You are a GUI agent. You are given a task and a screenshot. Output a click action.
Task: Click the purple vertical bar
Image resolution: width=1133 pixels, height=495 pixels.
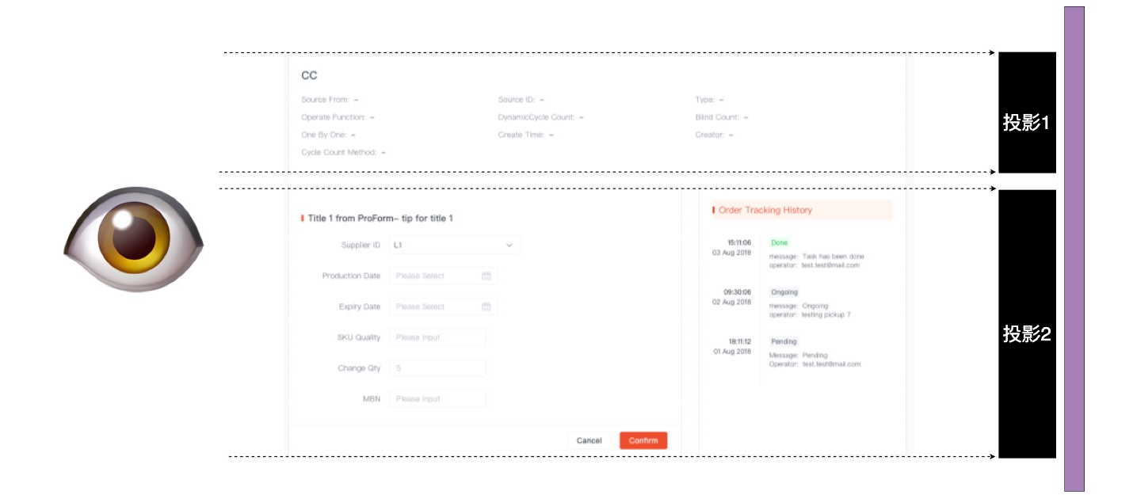[x=1074, y=249]
